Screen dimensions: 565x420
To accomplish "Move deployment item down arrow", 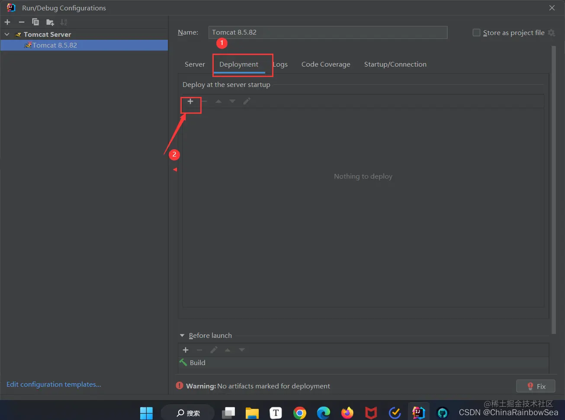I will [232, 101].
